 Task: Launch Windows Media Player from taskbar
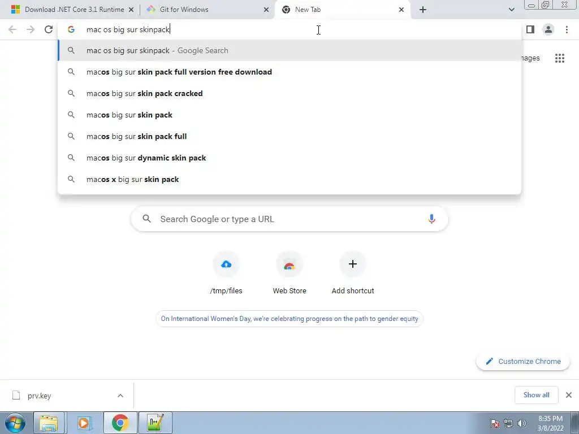coord(84,423)
